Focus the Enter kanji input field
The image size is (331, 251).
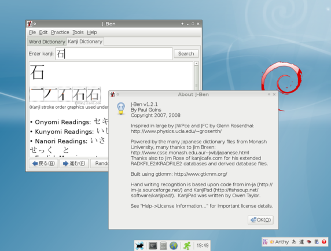point(114,54)
